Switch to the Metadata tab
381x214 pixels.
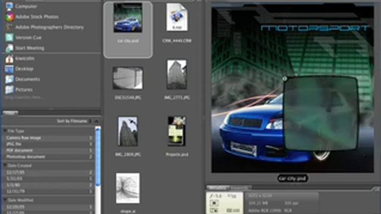tap(218, 188)
